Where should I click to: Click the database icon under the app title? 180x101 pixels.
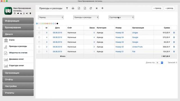[x=30, y=13]
